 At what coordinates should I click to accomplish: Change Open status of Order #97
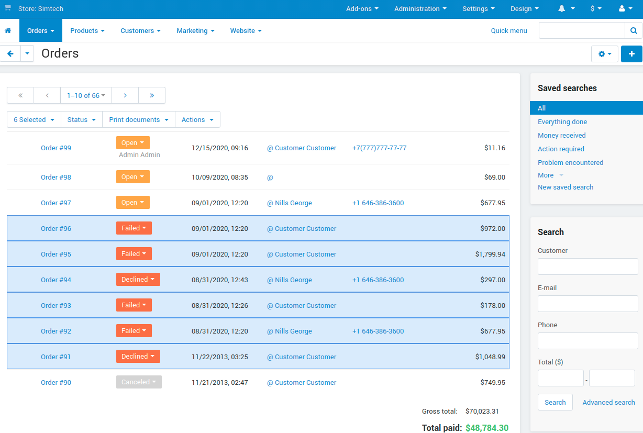[133, 203]
